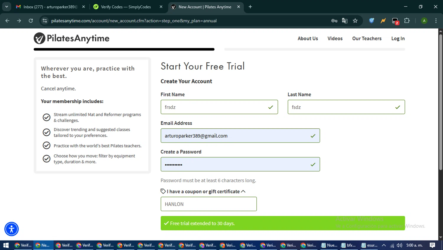Close the New Account Pilates Anytime tab
Image resolution: width=443 pixels, height=250 pixels.
[239, 7]
